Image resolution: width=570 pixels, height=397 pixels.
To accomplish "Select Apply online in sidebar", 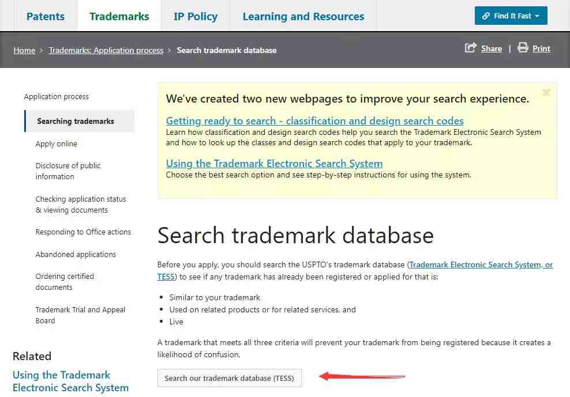I will coord(57,144).
